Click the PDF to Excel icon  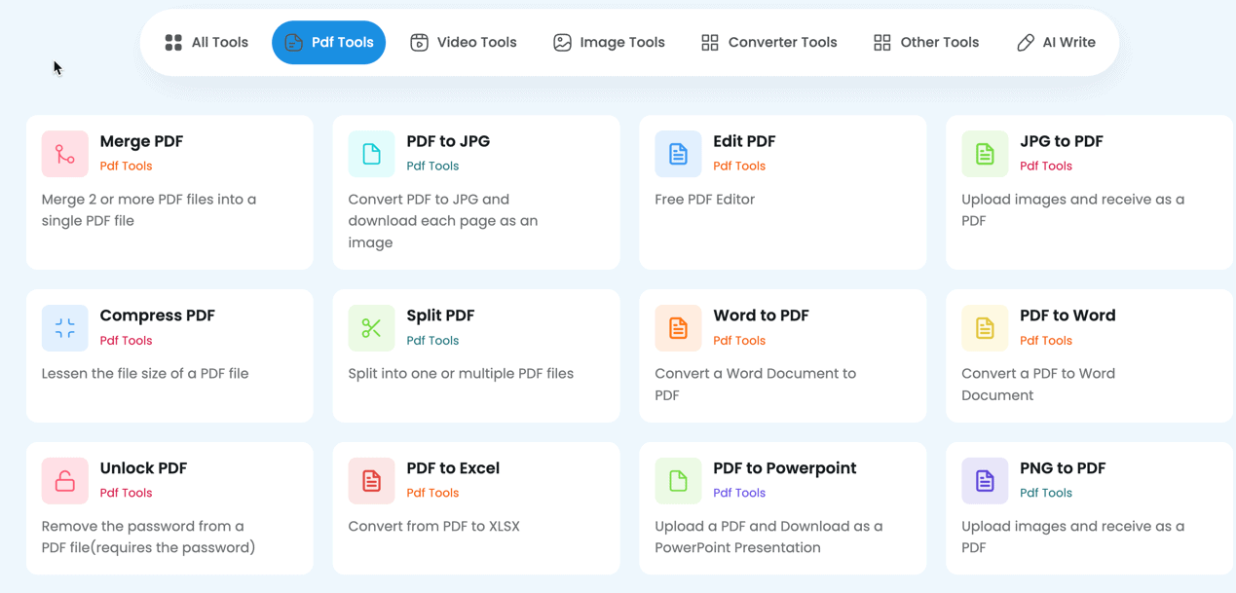pos(371,480)
